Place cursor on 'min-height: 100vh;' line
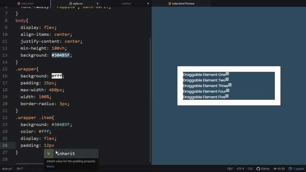 44,48
